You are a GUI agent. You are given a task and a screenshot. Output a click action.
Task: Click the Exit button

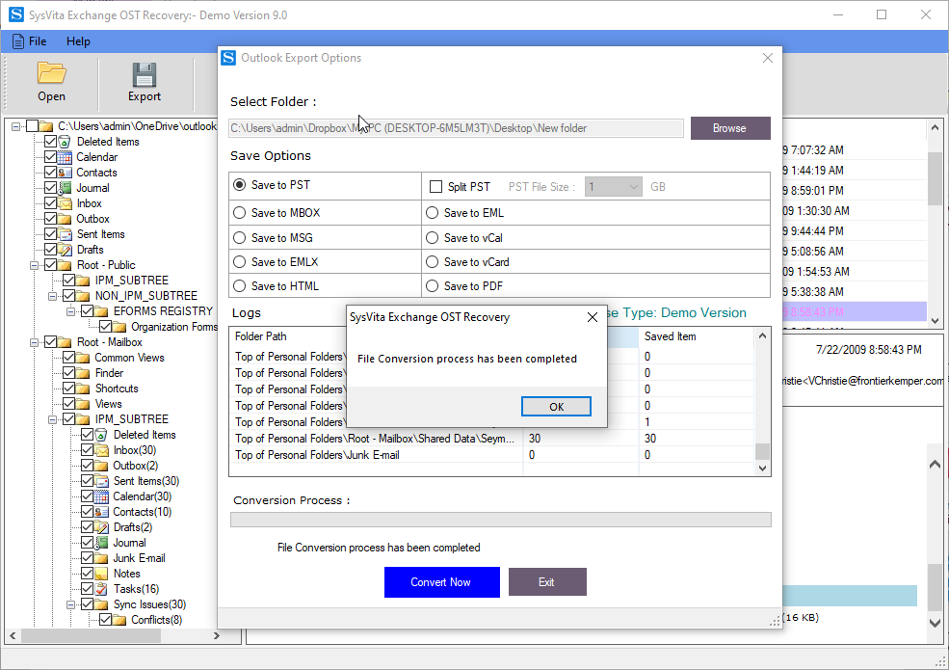coord(547,582)
